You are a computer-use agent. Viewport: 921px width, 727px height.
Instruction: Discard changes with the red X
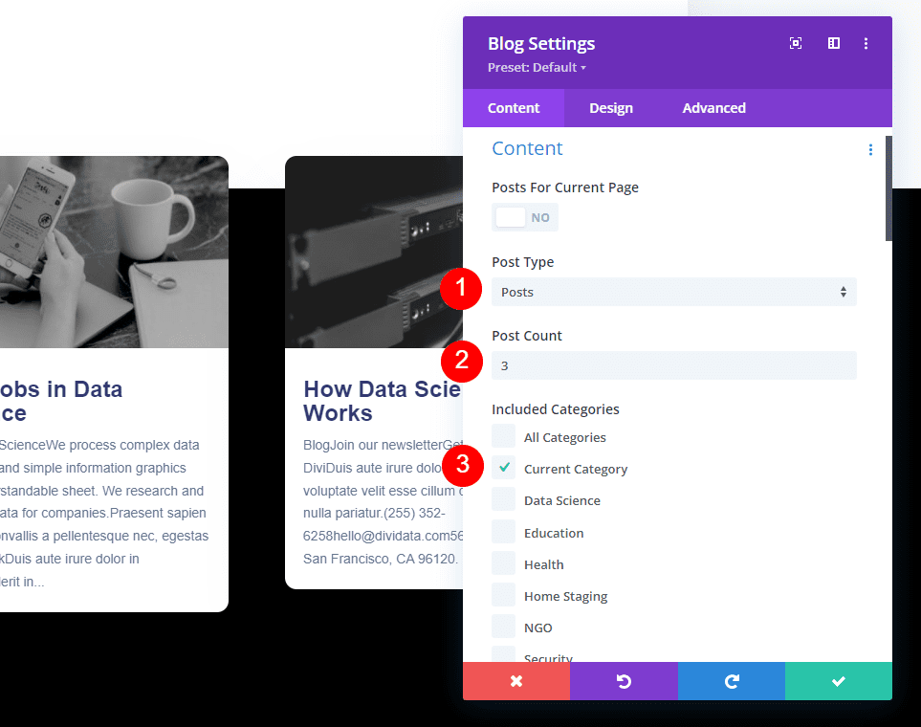pyautogui.click(x=516, y=681)
